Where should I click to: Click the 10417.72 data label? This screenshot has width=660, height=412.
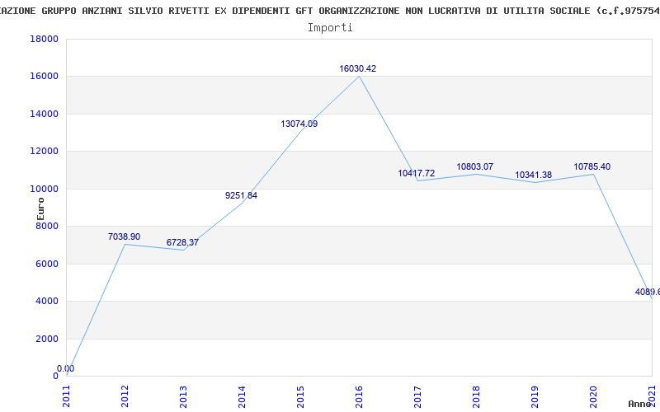coord(417,173)
